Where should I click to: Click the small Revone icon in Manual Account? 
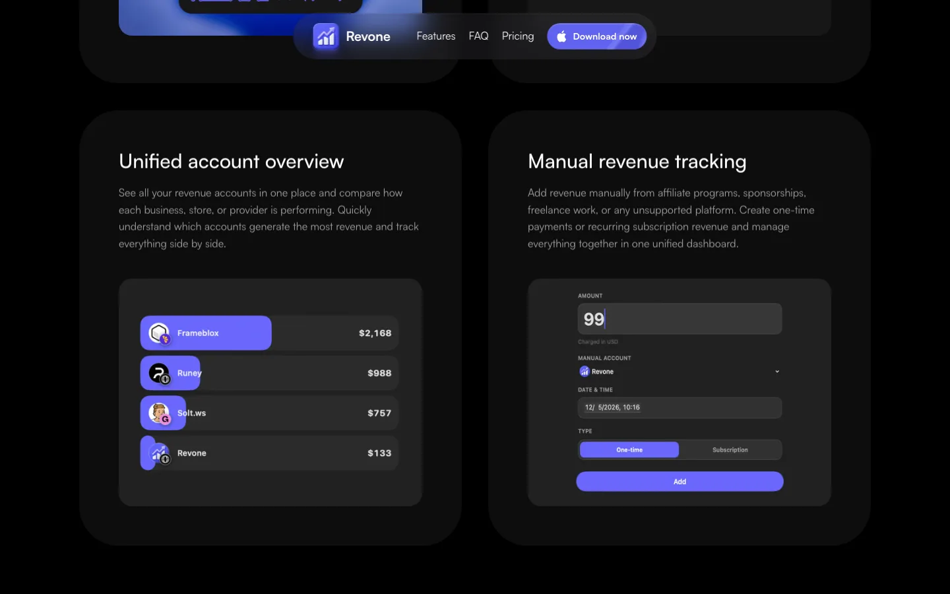pyautogui.click(x=584, y=372)
